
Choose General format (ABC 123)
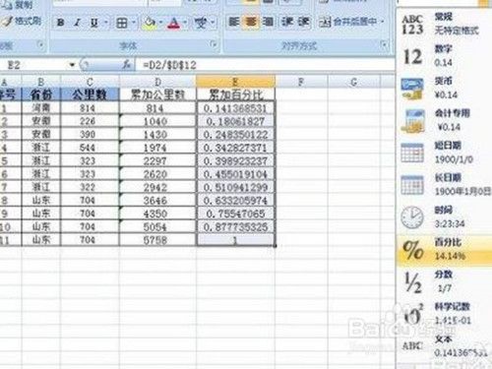[x=445, y=25]
